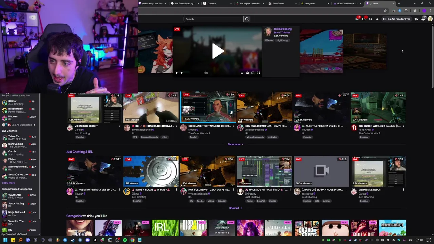Open TaisonTV channel in sidebar
434x244 pixels.
tap(20, 138)
